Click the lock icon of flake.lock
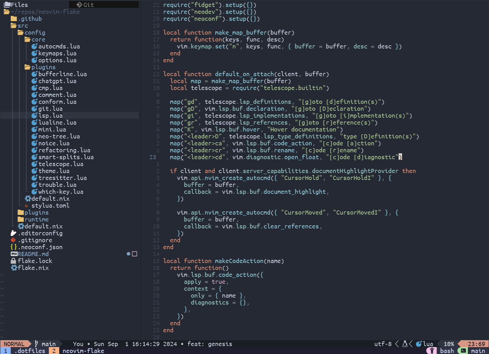The height and width of the screenshot is (354, 489). click(x=14, y=261)
